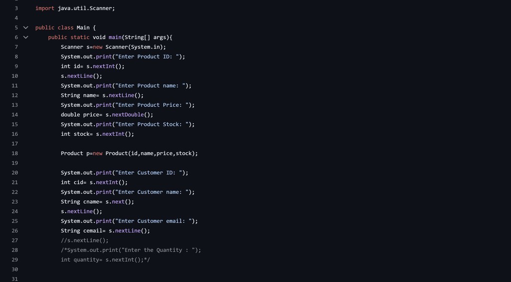Place cursor on String cemail declaration line
The height and width of the screenshot is (282, 511).
click(x=105, y=231)
